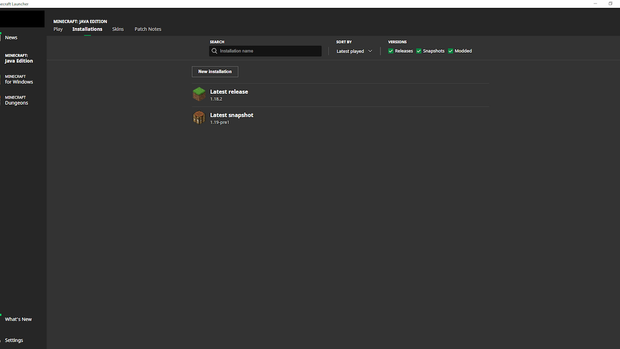
Task: Restore down the launcher window
Action: point(611,4)
